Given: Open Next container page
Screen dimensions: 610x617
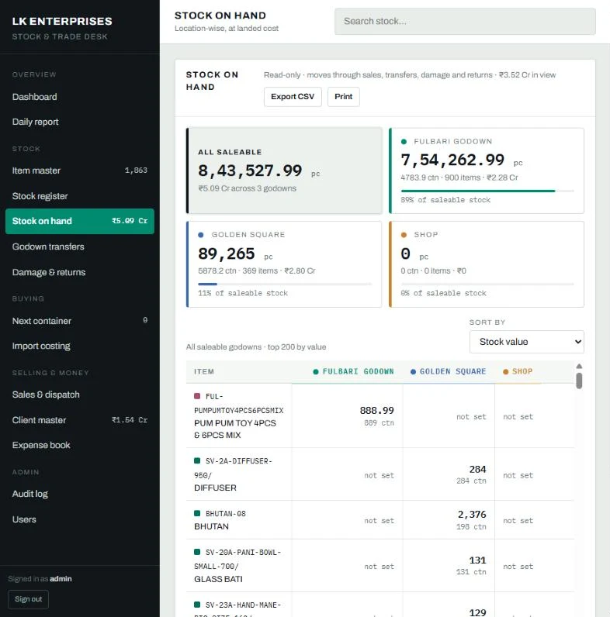Looking at the screenshot, I should click(x=80, y=321).
